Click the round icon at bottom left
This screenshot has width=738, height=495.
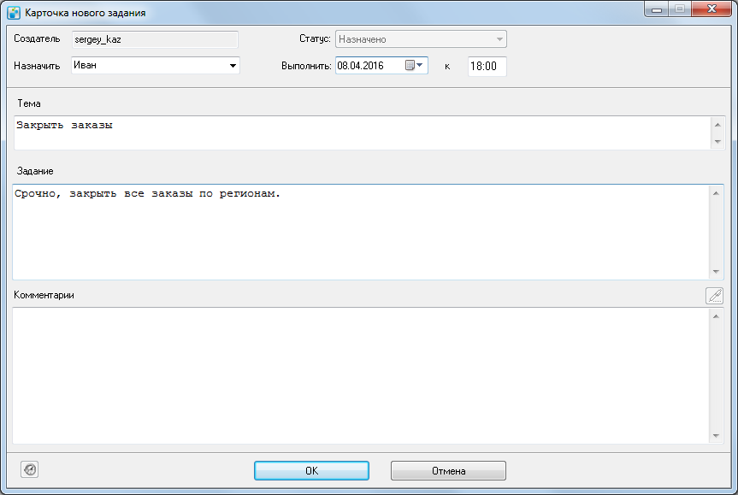point(30,469)
